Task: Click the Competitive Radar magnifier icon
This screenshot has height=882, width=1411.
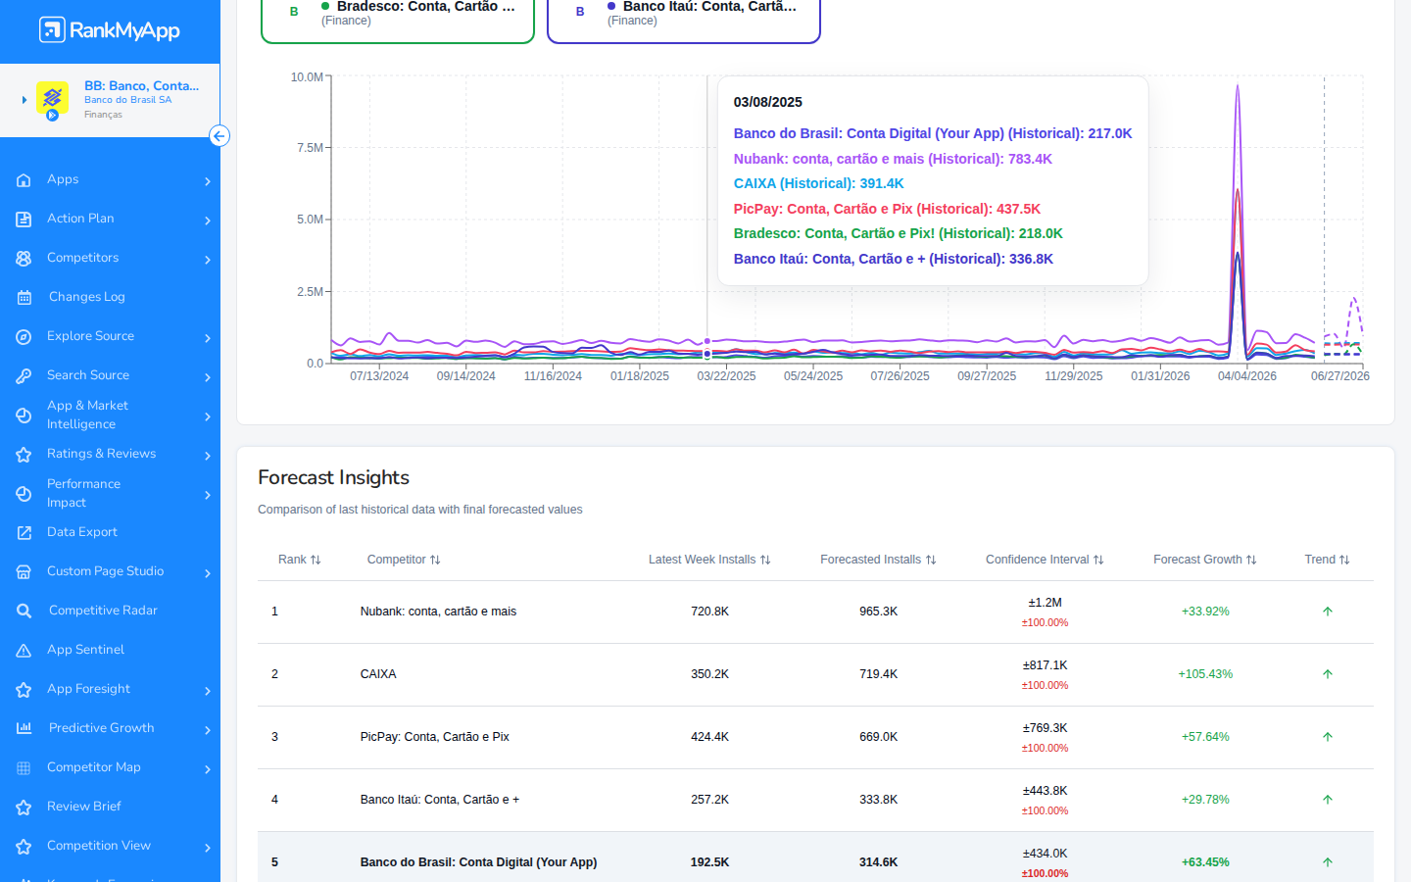Action: tap(24, 612)
